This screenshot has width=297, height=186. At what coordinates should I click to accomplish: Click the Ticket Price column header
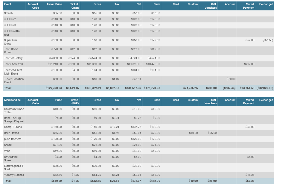54,4
